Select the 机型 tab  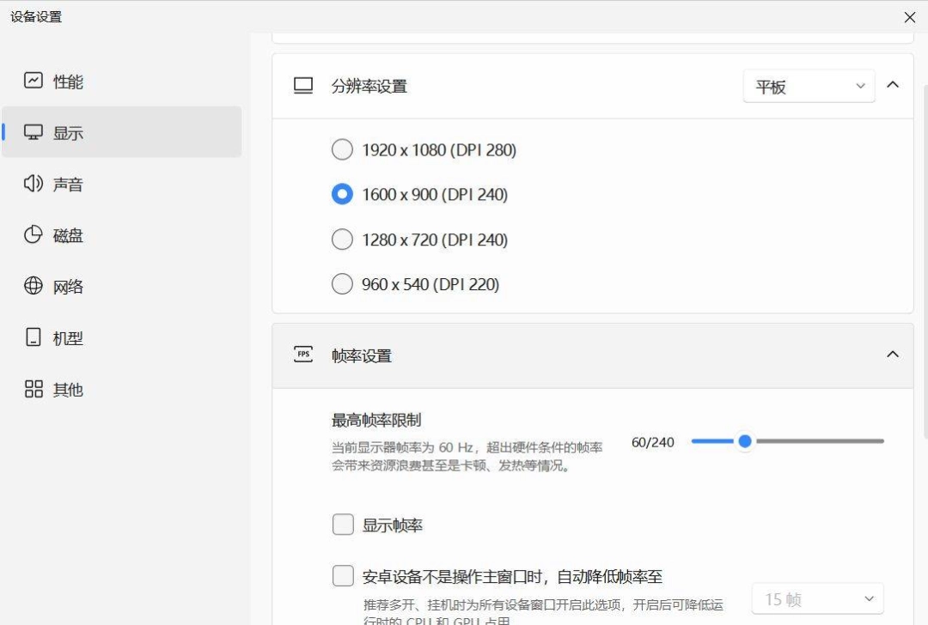(x=122, y=337)
